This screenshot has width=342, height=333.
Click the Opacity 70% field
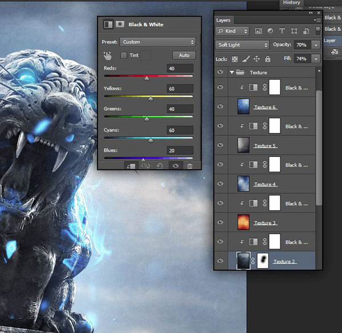pos(303,45)
